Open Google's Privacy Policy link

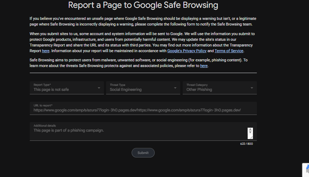187,51
